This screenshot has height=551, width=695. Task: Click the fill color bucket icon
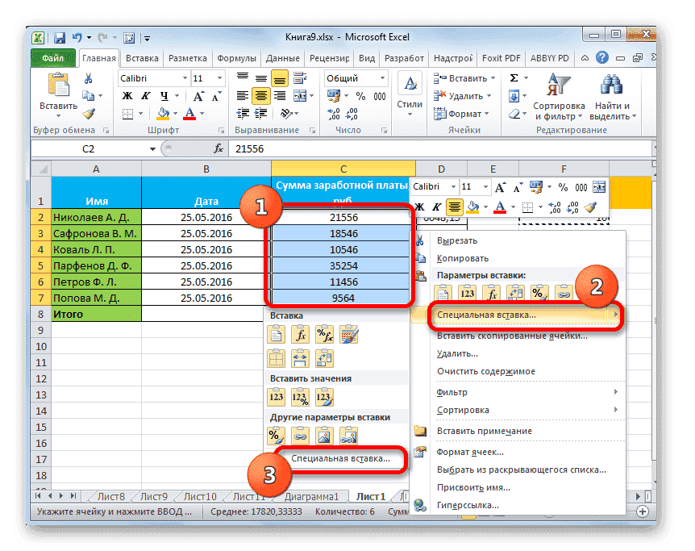(163, 114)
